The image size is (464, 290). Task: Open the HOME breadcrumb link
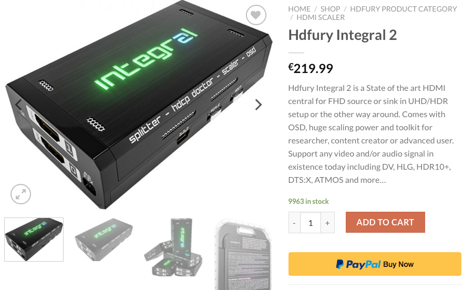point(299,9)
